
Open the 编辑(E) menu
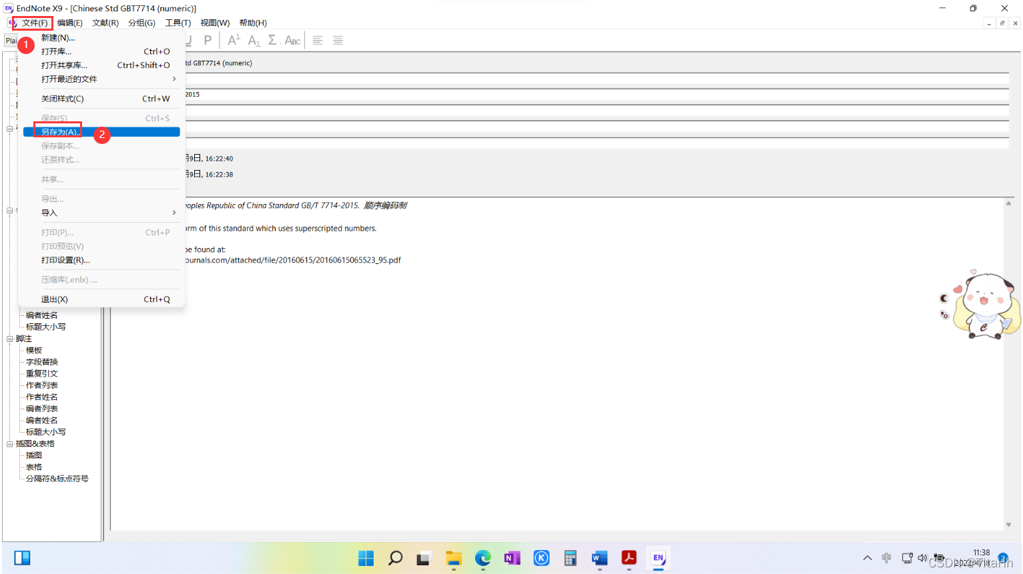pos(70,23)
